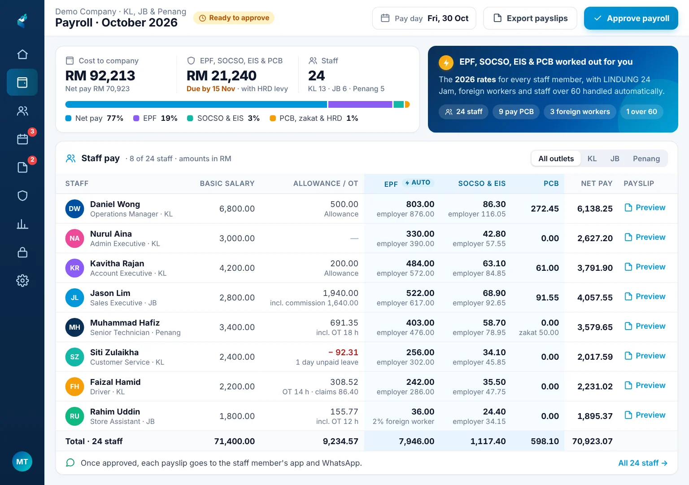This screenshot has height=485, width=689.
Task: Click the NET PAY column header
Action: (597, 183)
